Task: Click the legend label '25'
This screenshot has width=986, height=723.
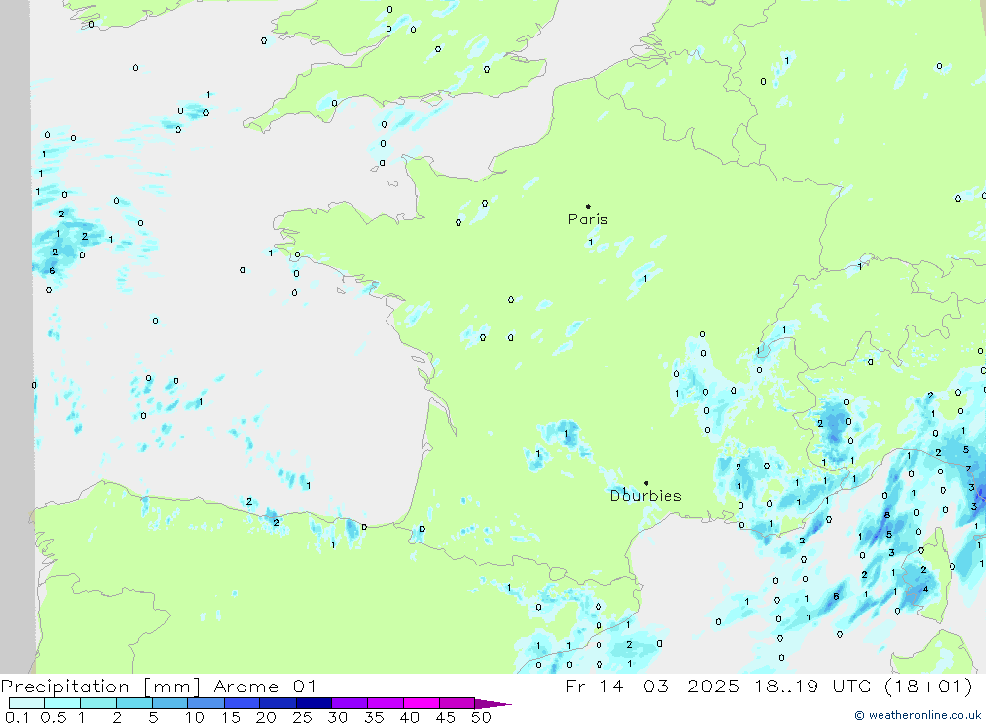Action: click(x=302, y=717)
